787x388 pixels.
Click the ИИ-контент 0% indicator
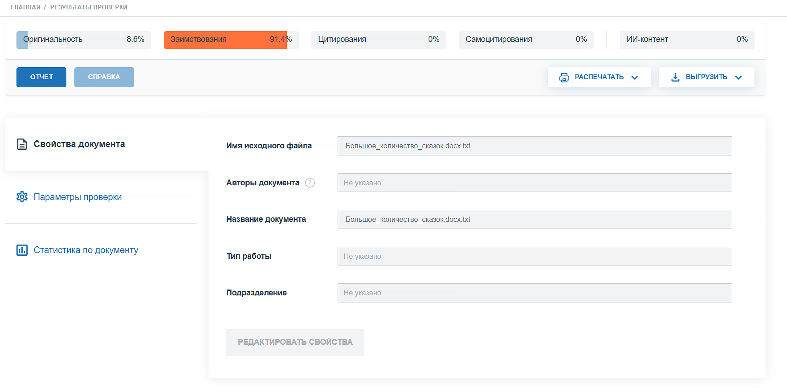[686, 40]
